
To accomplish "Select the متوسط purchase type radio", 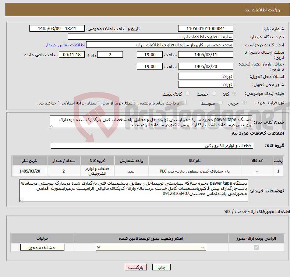I will click(220, 103).
